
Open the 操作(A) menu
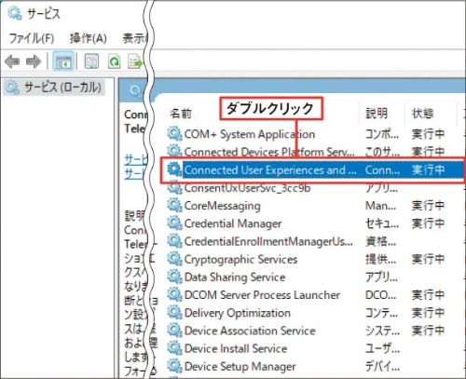point(89,38)
